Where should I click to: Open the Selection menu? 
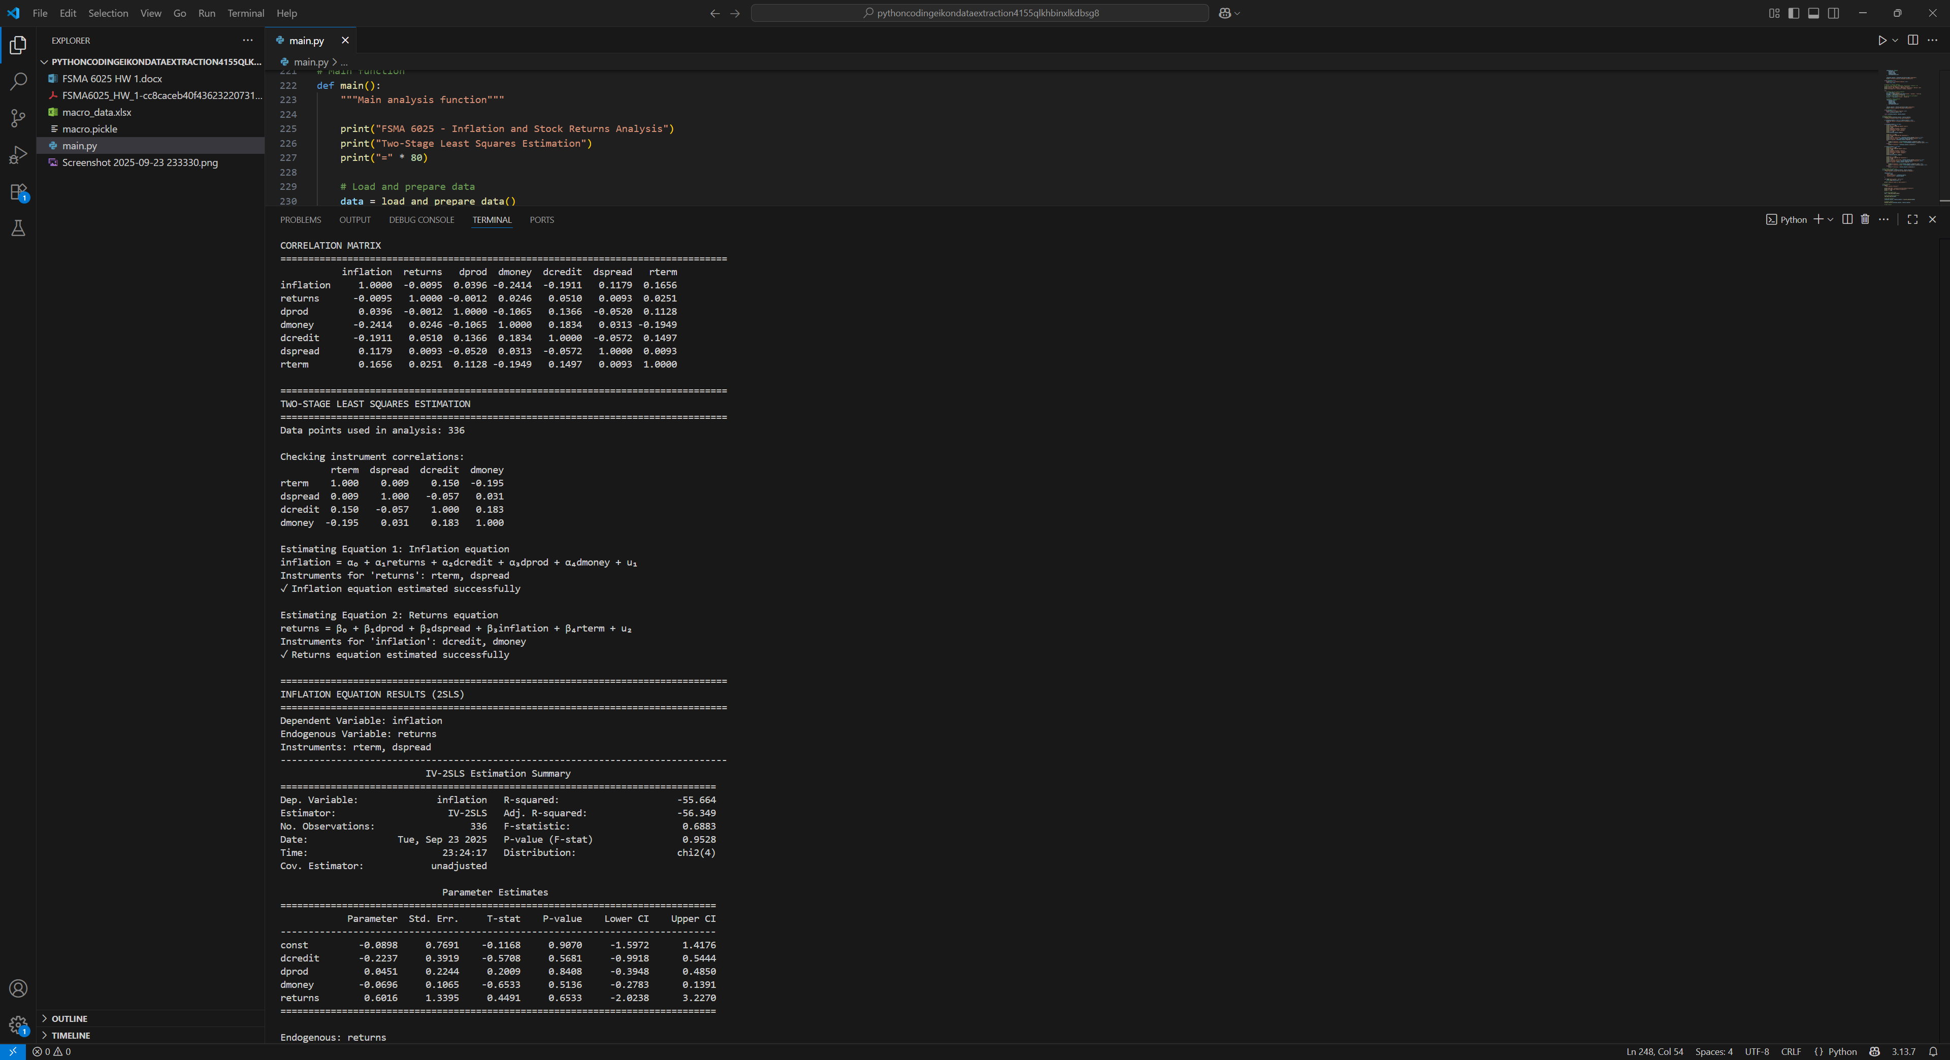108,13
